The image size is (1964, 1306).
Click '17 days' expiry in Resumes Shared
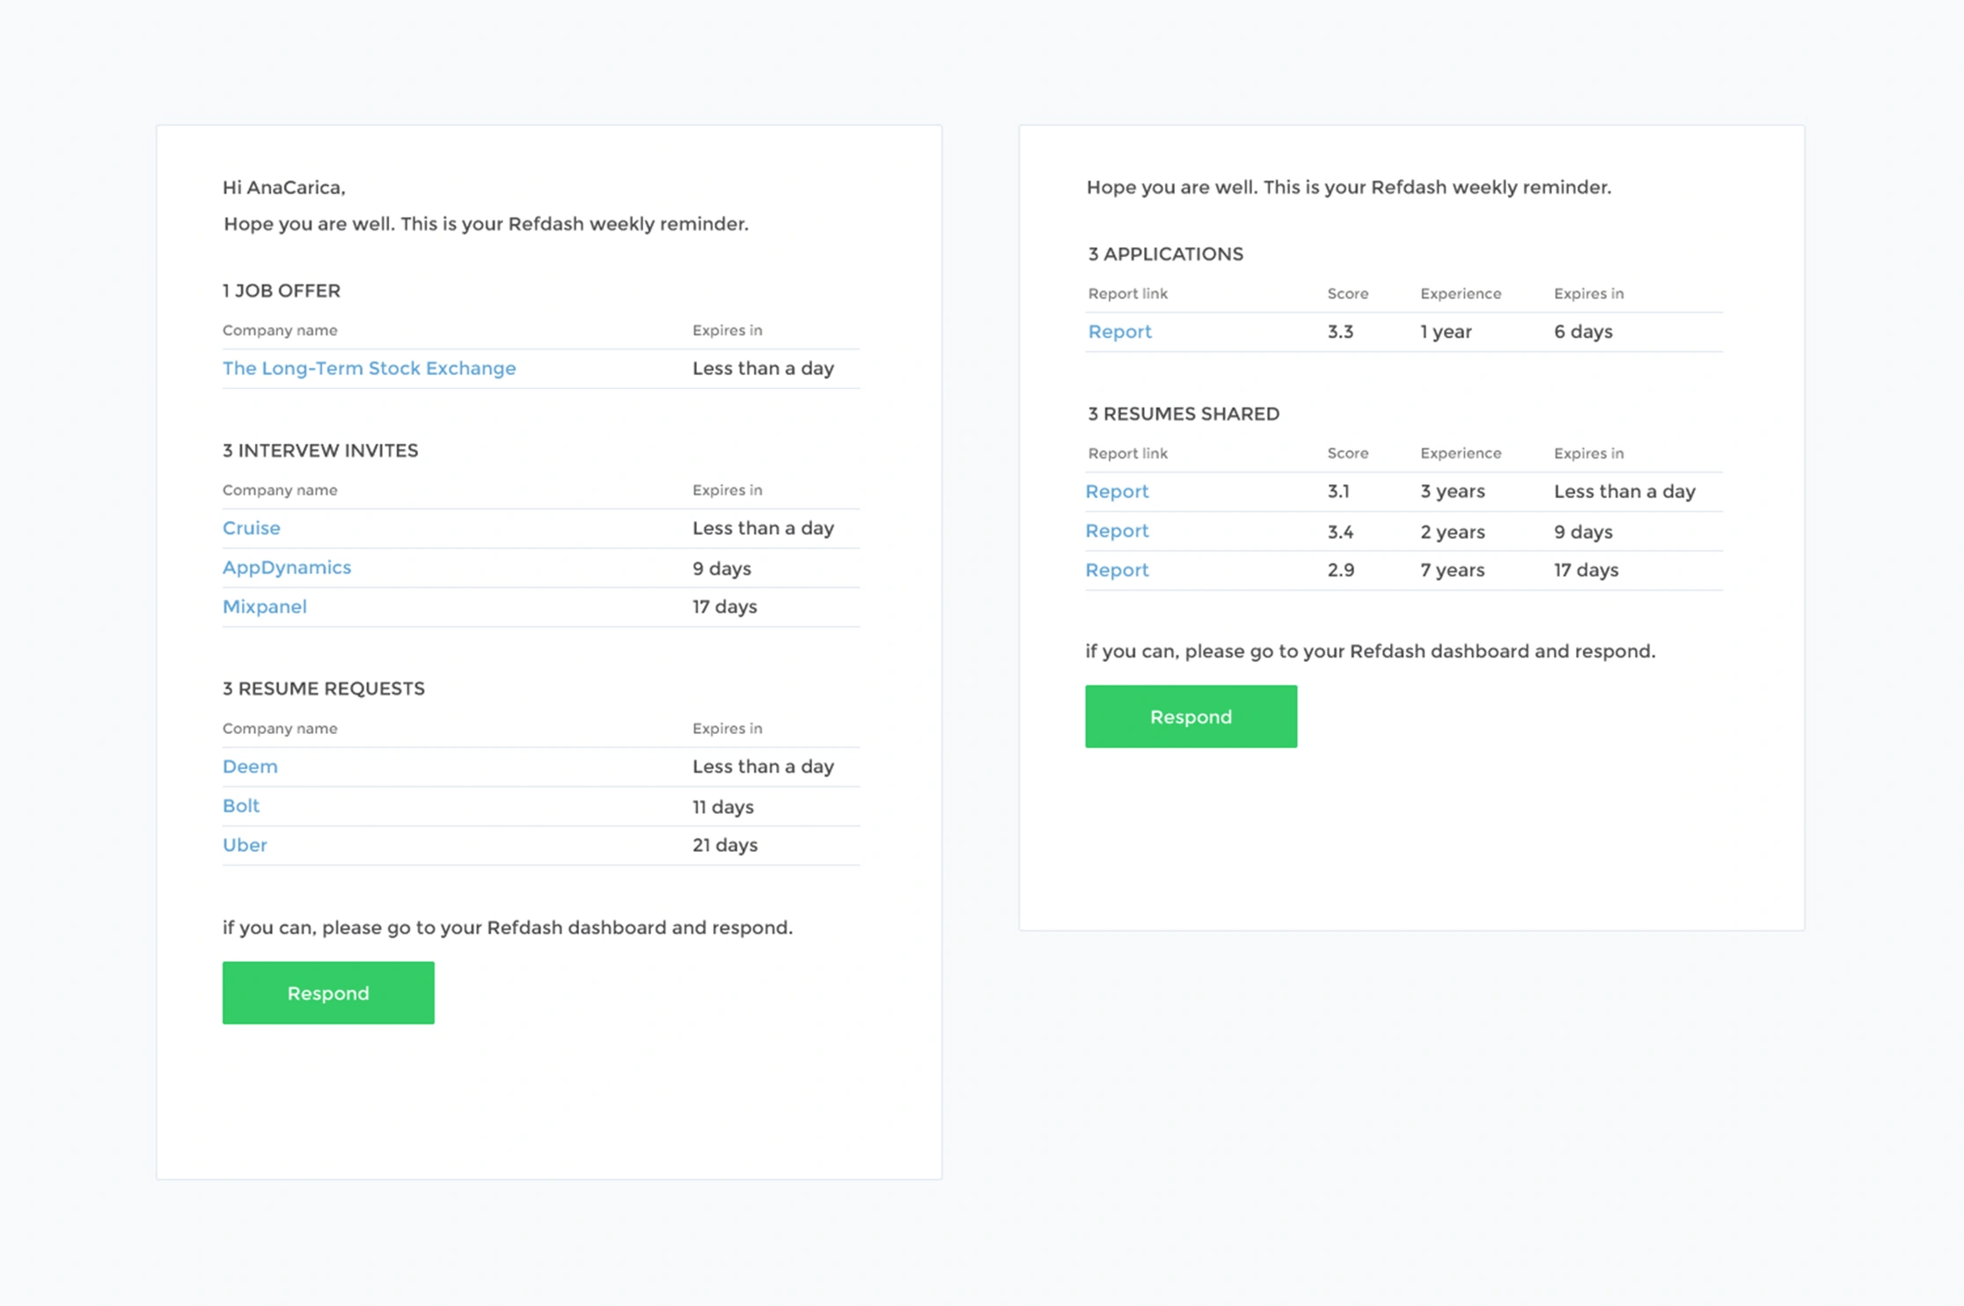click(1586, 570)
